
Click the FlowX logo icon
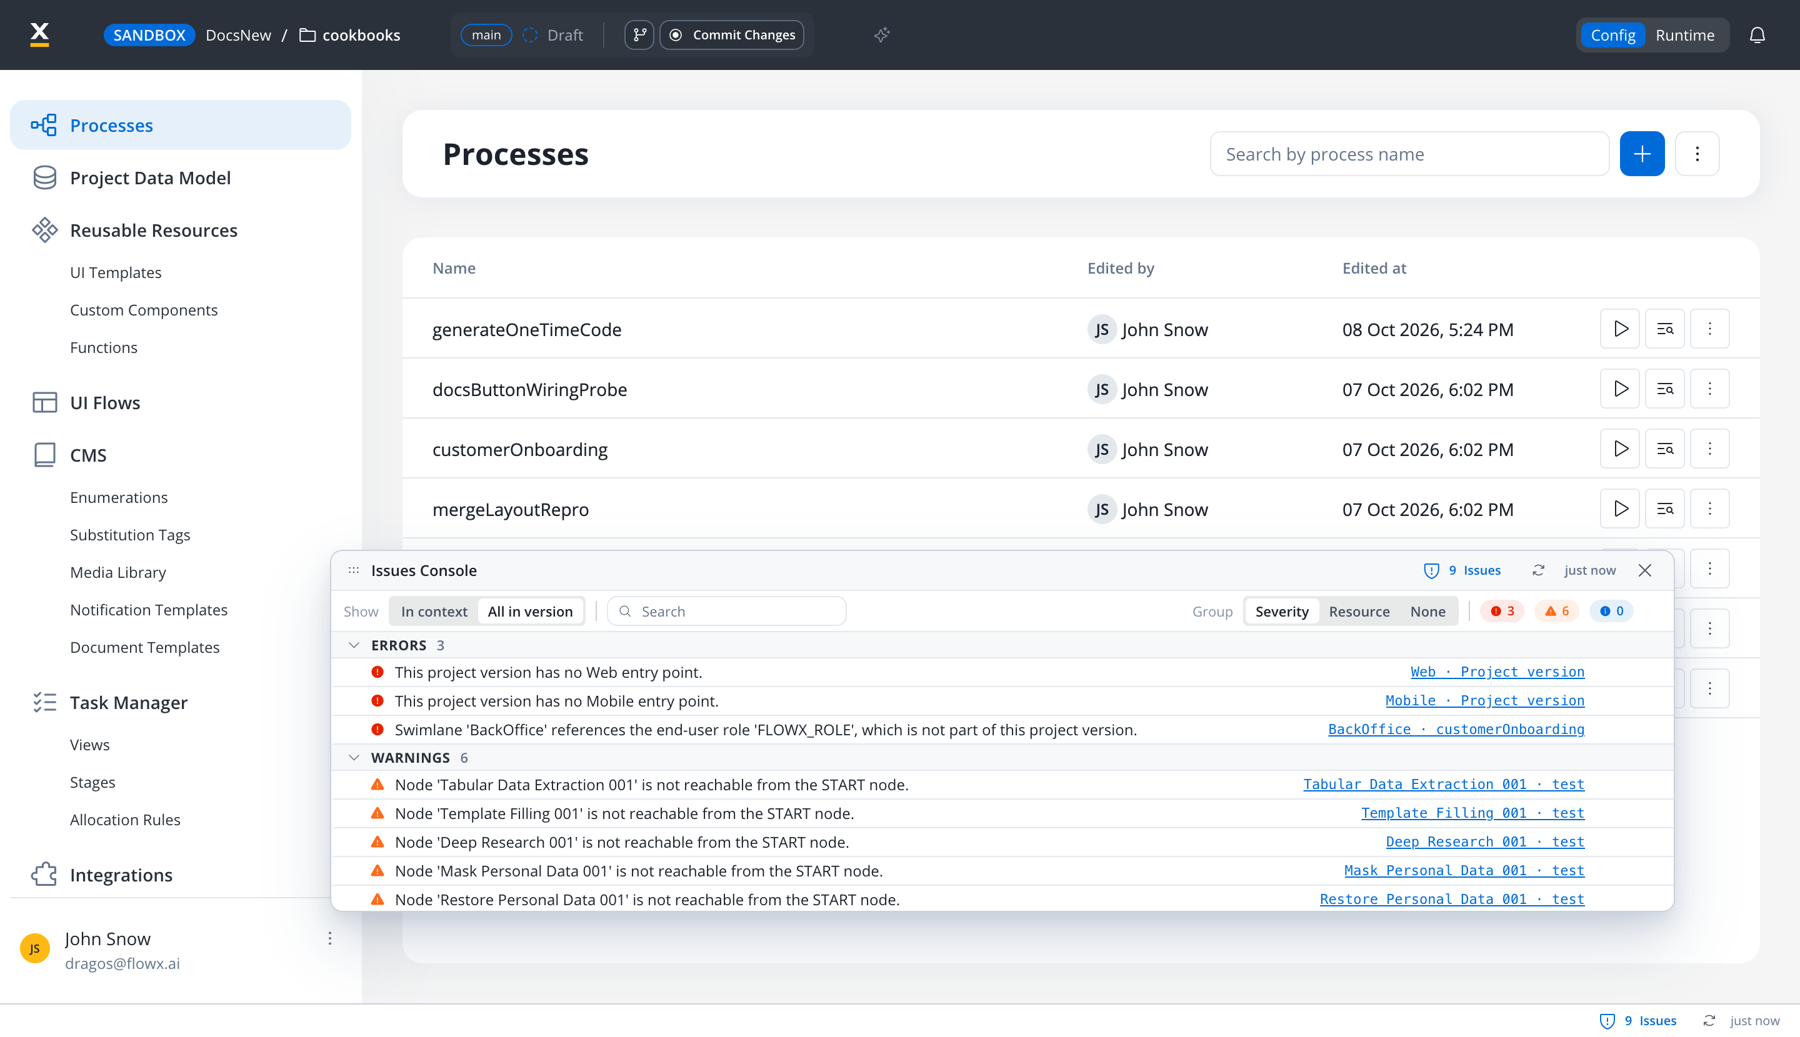(40, 34)
